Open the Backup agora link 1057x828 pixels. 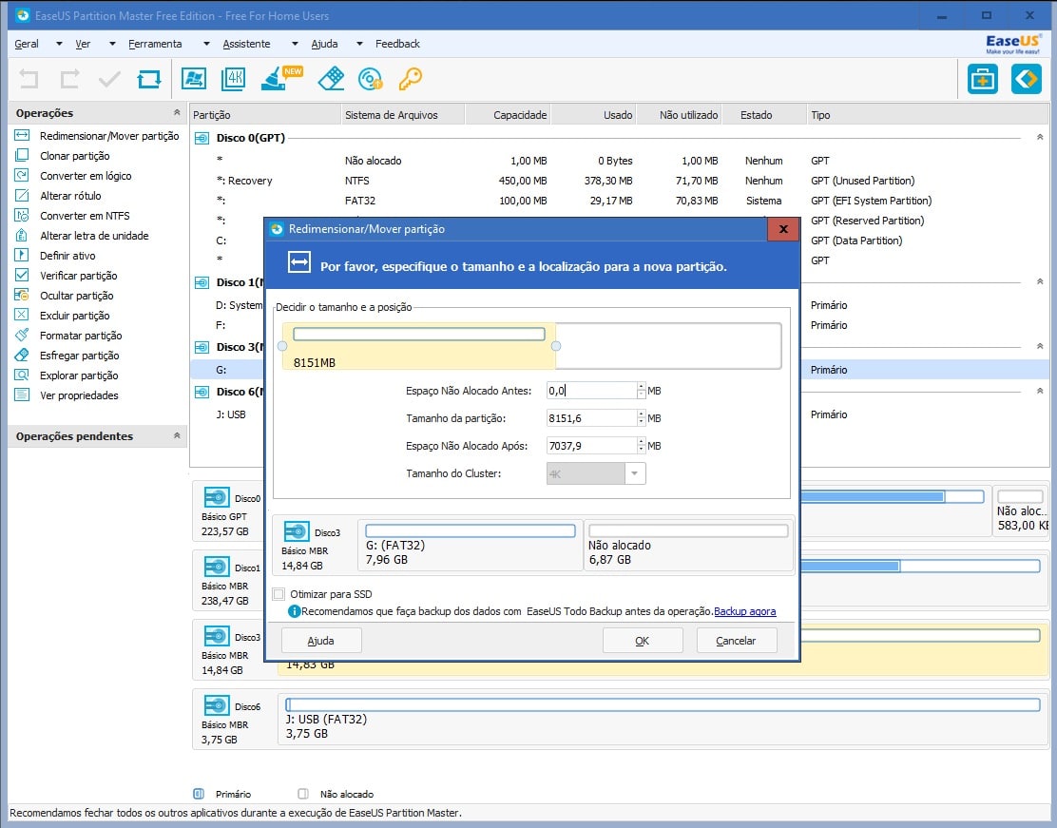745,611
